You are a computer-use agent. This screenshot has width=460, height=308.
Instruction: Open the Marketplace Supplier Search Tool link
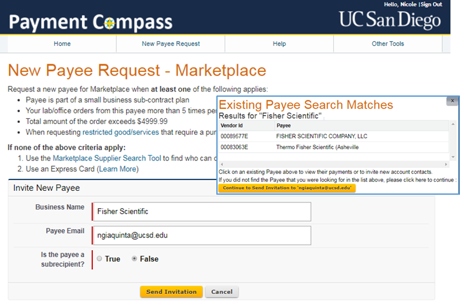[x=107, y=158]
